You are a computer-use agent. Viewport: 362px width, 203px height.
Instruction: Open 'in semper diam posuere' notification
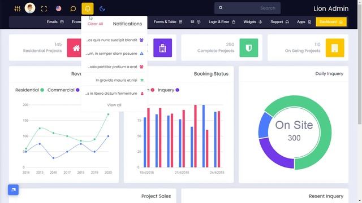[x=114, y=54]
